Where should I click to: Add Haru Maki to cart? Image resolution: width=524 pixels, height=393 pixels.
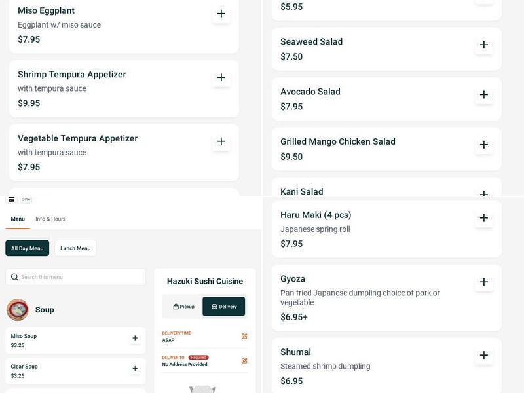pos(484,218)
